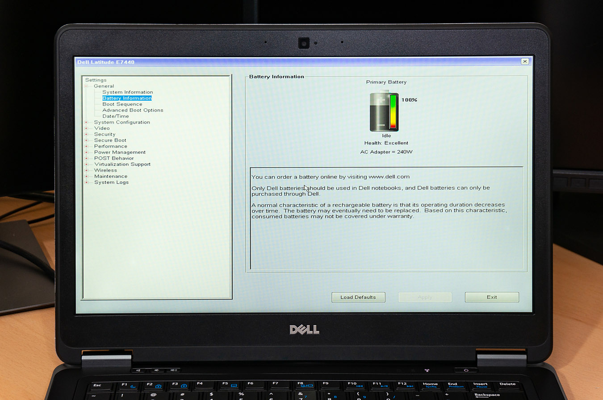Select the Wireless category label
The image size is (603, 400).
click(105, 170)
